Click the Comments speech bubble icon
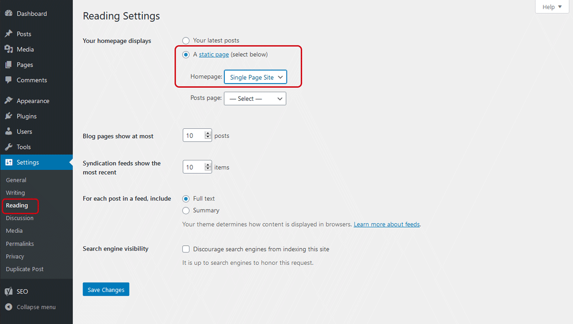 click(9, 80)
